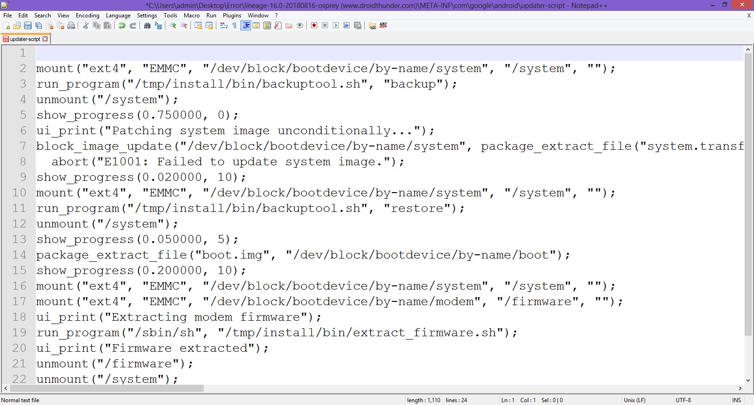Viewport: 754px width, 405px height.
Task: Open the Document Map panel icon
Action: coord(267,25)
